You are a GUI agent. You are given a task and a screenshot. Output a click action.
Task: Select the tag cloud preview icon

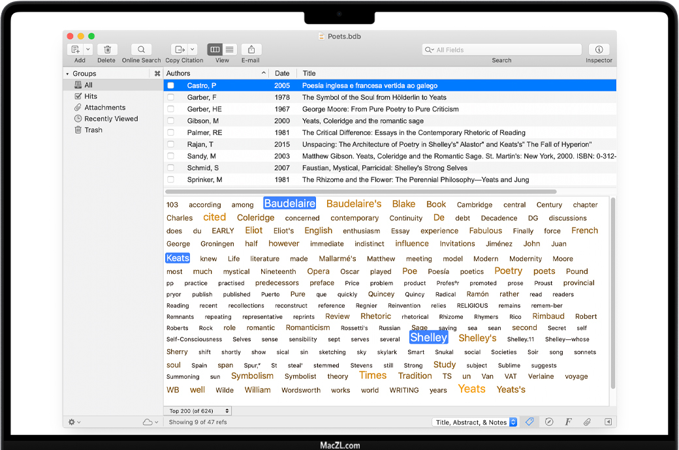[529, 422]
